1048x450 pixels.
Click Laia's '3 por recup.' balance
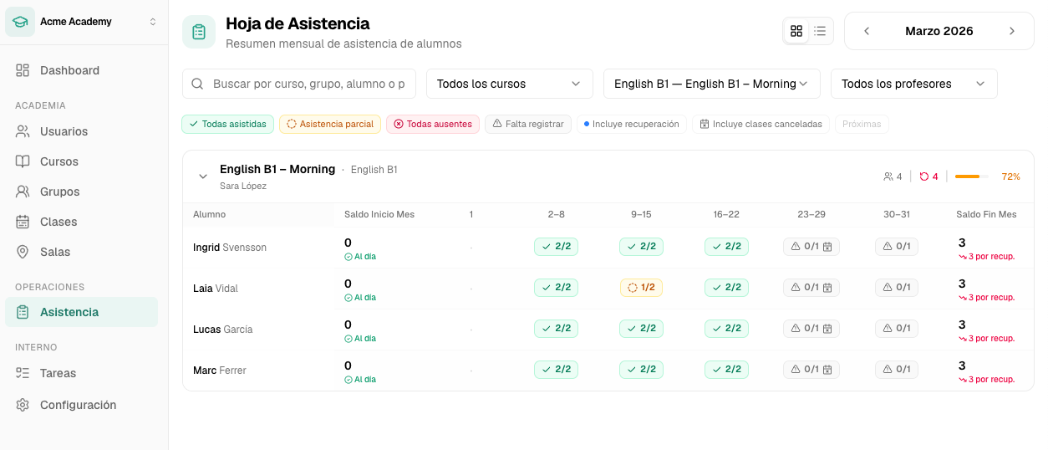point(986,298)
